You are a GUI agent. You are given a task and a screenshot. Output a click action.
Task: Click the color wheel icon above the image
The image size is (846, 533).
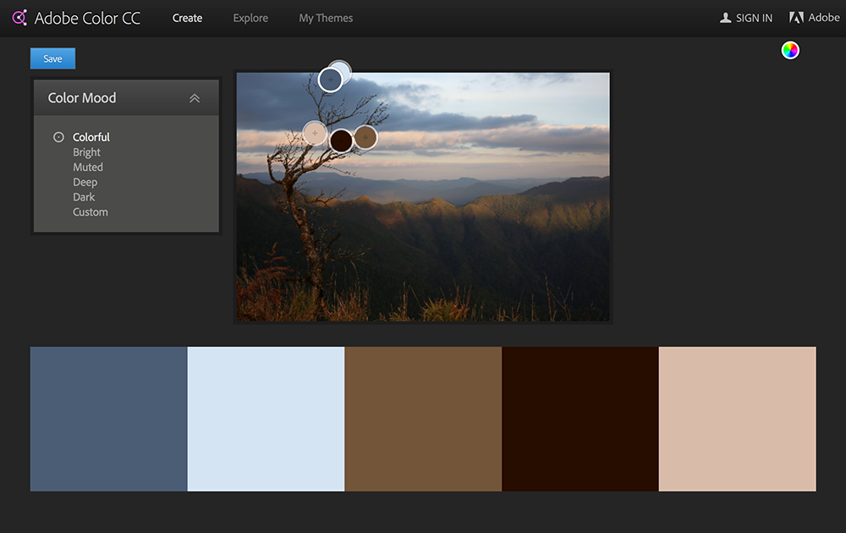pyautogui.click(x=789, y=50)
